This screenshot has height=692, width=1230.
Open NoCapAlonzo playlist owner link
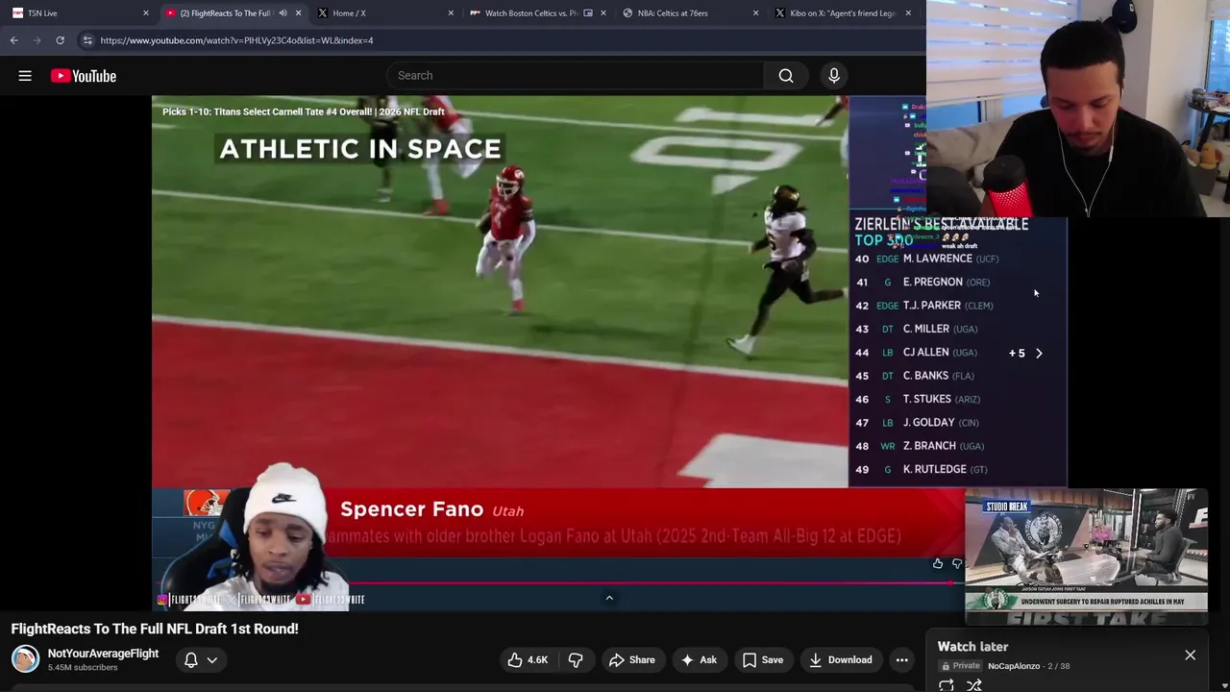pyautogui.click(x=1013, y=666)
